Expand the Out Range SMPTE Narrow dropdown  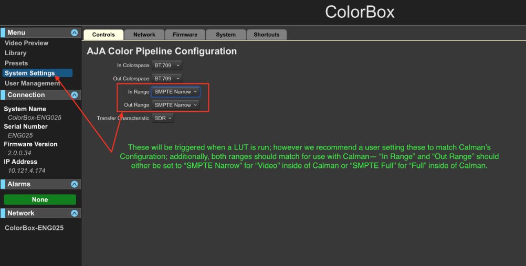pos(176,105)
